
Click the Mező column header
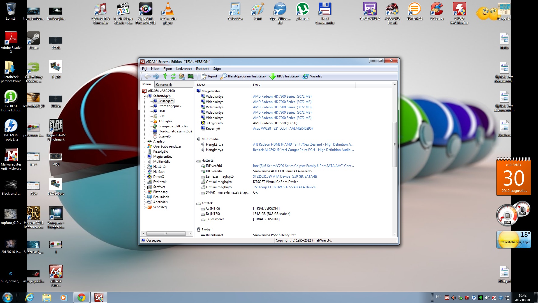click(223, 85)
